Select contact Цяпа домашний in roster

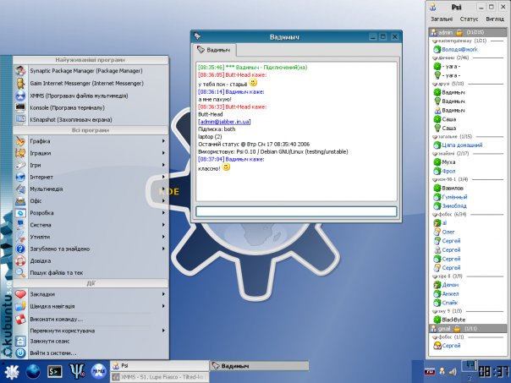(x=467, y=145)
